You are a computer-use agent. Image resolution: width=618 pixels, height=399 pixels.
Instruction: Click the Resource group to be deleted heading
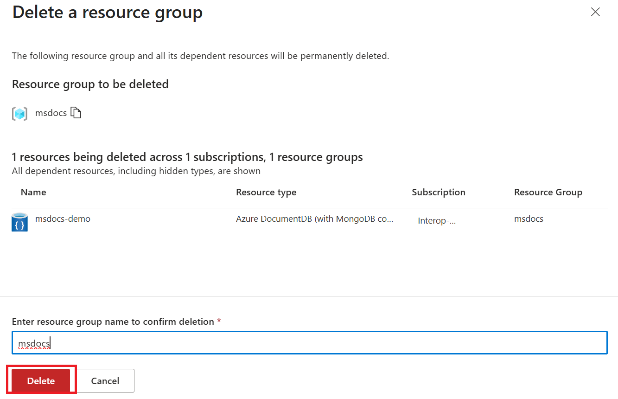(x=90, y=84)
